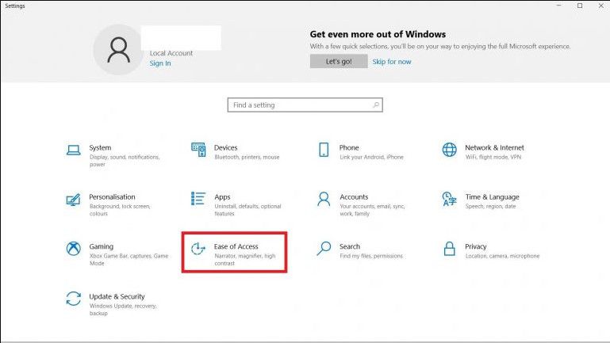
Task: Open the Devices settings title
Action: click(x=225, y=147)
